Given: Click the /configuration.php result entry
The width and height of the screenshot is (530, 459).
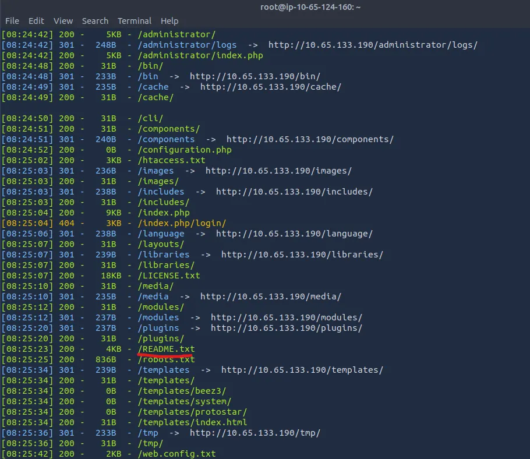Looking at the screenshot, I should point(185,150).
